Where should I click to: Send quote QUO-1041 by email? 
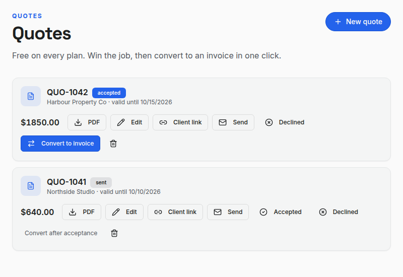coord(228,212)
